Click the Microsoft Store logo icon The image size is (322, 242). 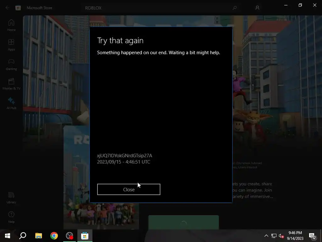coord(18,8)
